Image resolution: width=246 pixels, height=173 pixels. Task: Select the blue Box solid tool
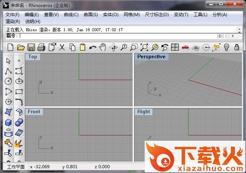pyautogui.click(x=8, y=122)
